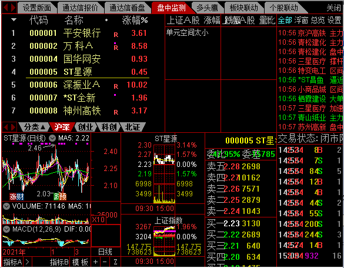Image resolution: width=344 pixels, height=268 pixels.
Task: Expand the MA indicator dropdown on the ST星源 chart
Action: pos(52,138)
